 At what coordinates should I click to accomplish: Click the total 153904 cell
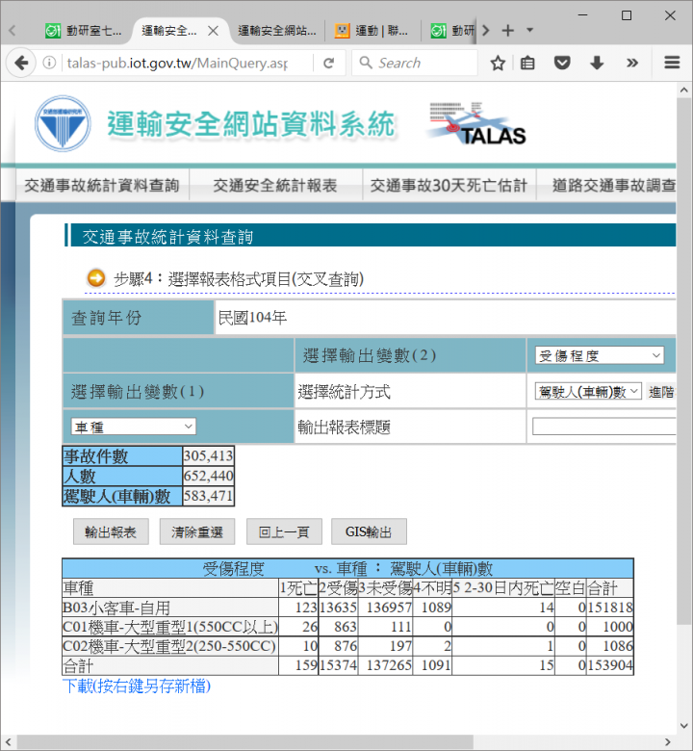coord(610,665)
